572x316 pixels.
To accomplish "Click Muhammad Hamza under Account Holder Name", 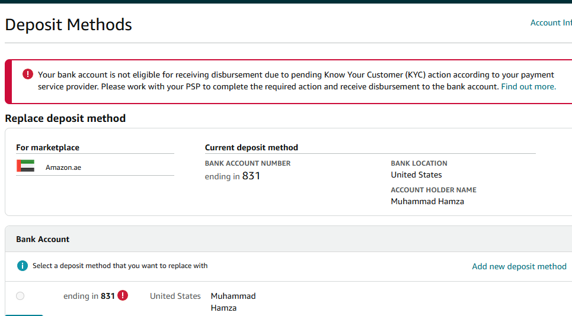I will click(427, 201).
